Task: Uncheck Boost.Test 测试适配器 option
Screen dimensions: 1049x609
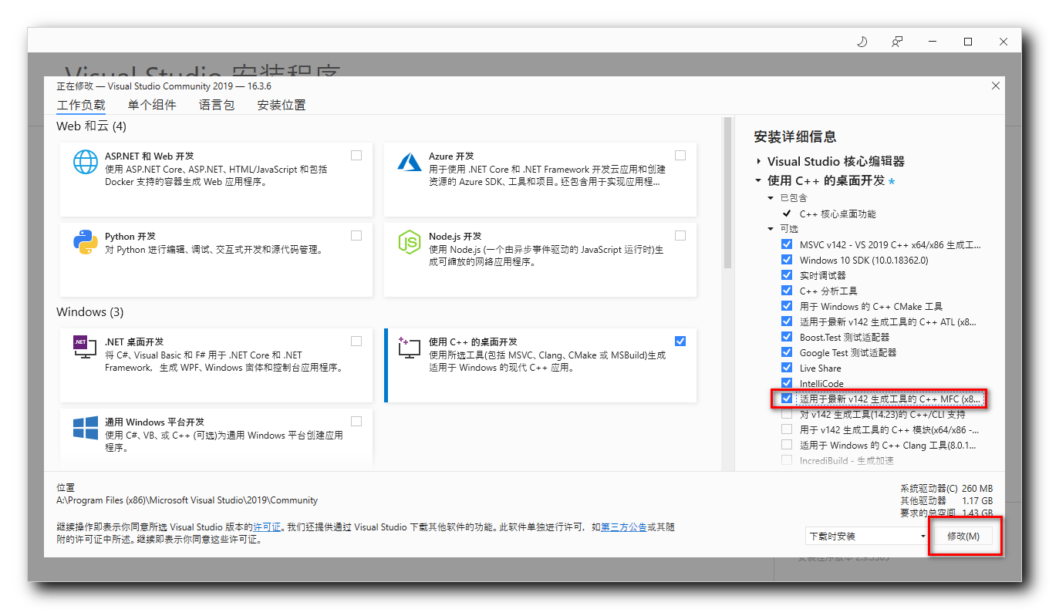Action: pos(787,337)
